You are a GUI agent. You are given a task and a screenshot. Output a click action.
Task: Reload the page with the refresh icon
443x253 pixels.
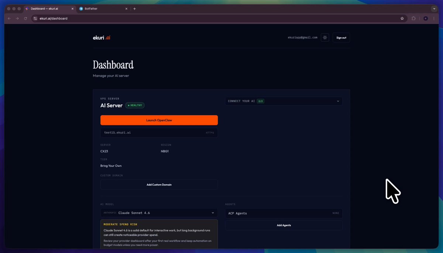coord(25,18)
